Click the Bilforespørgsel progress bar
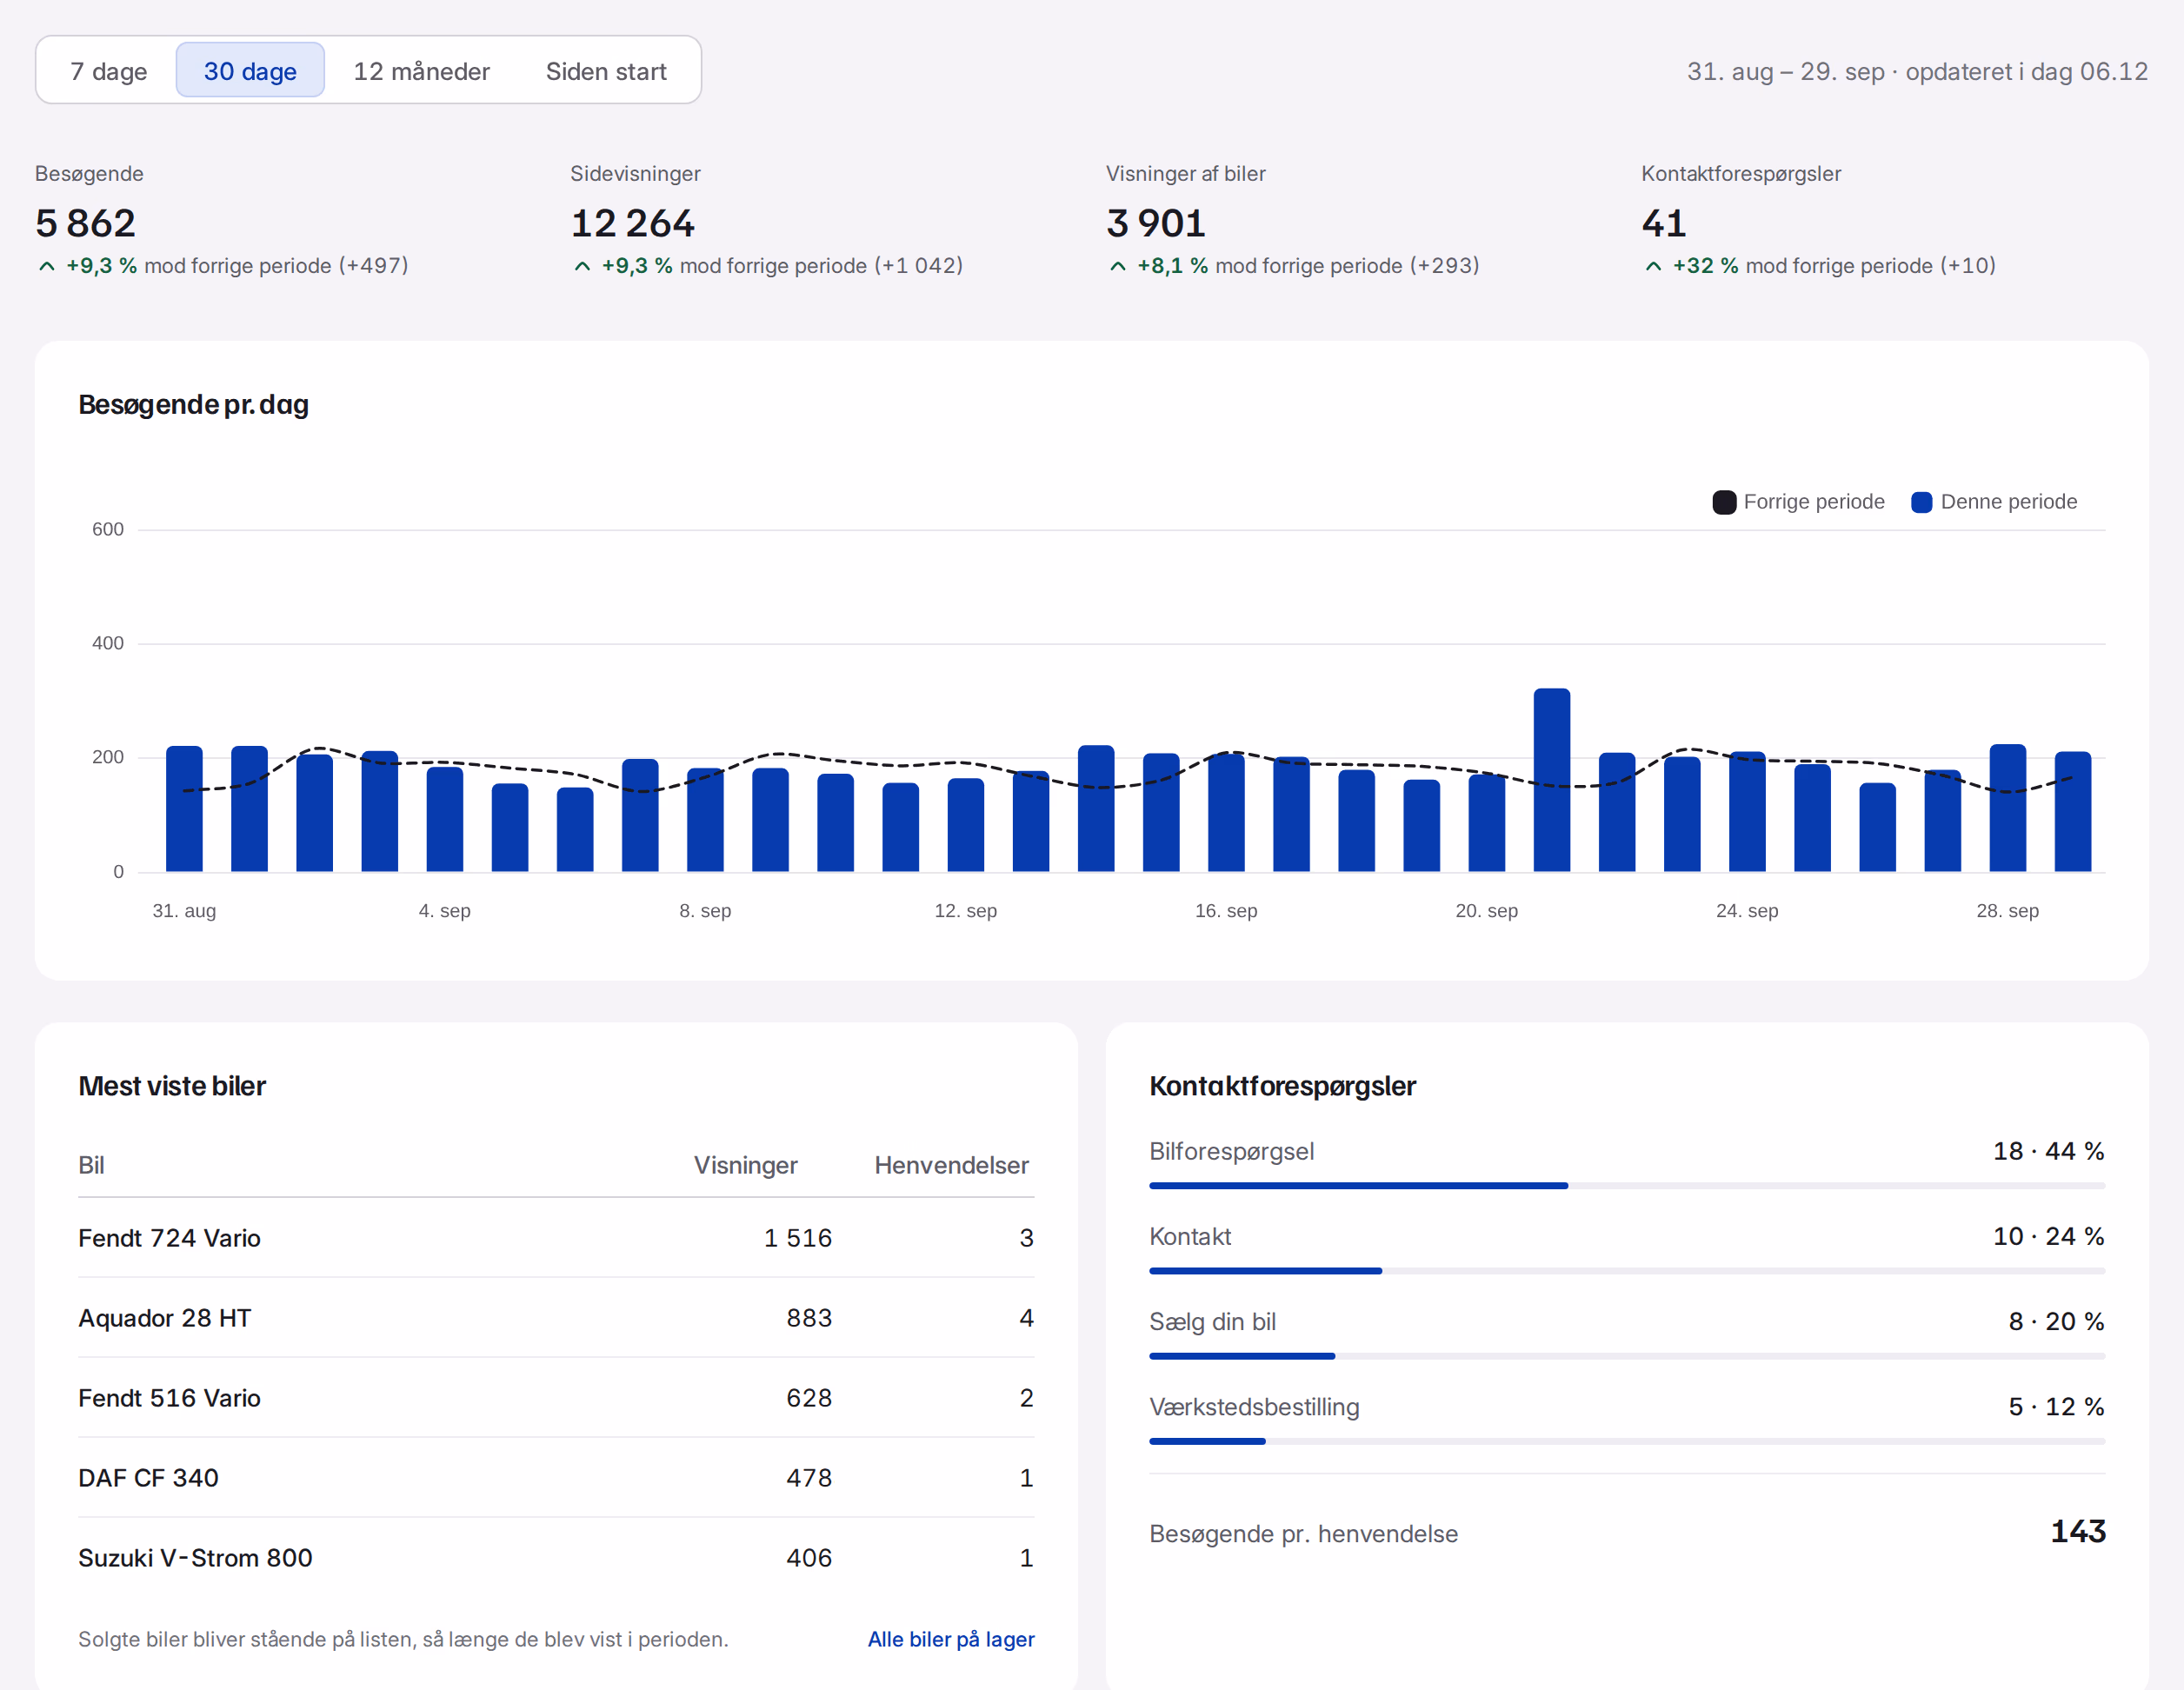Viewport: 2184px width, 1690px height. pos(1627,1186)
